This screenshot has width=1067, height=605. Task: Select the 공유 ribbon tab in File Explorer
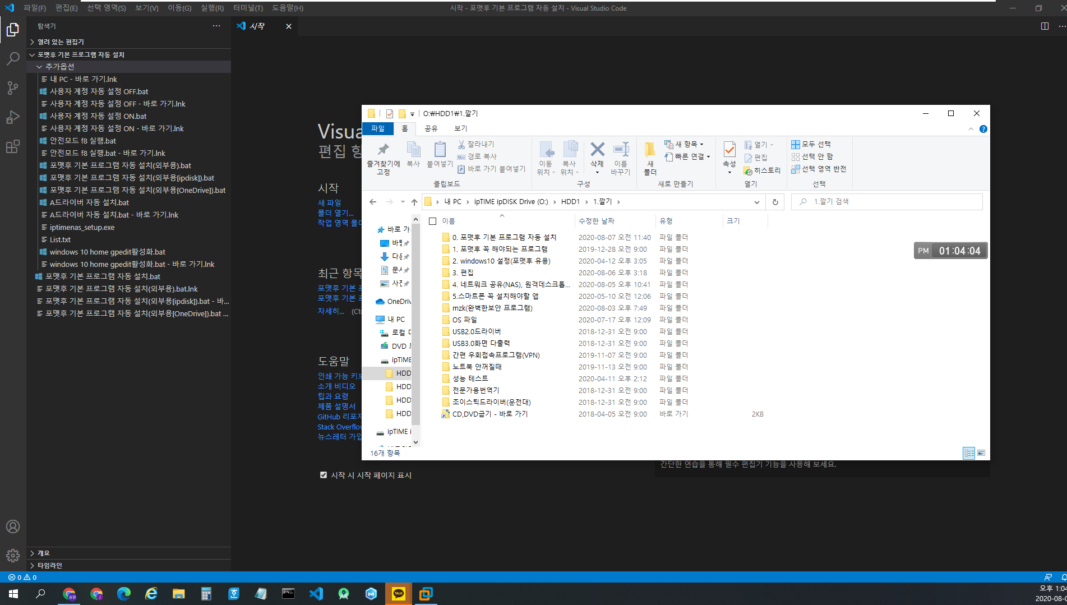[x=431, y=128]
